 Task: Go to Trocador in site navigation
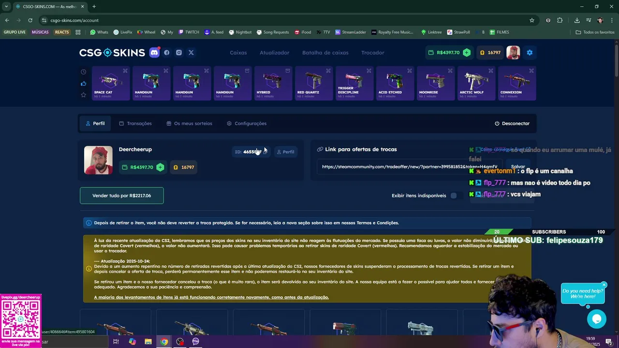373,53
